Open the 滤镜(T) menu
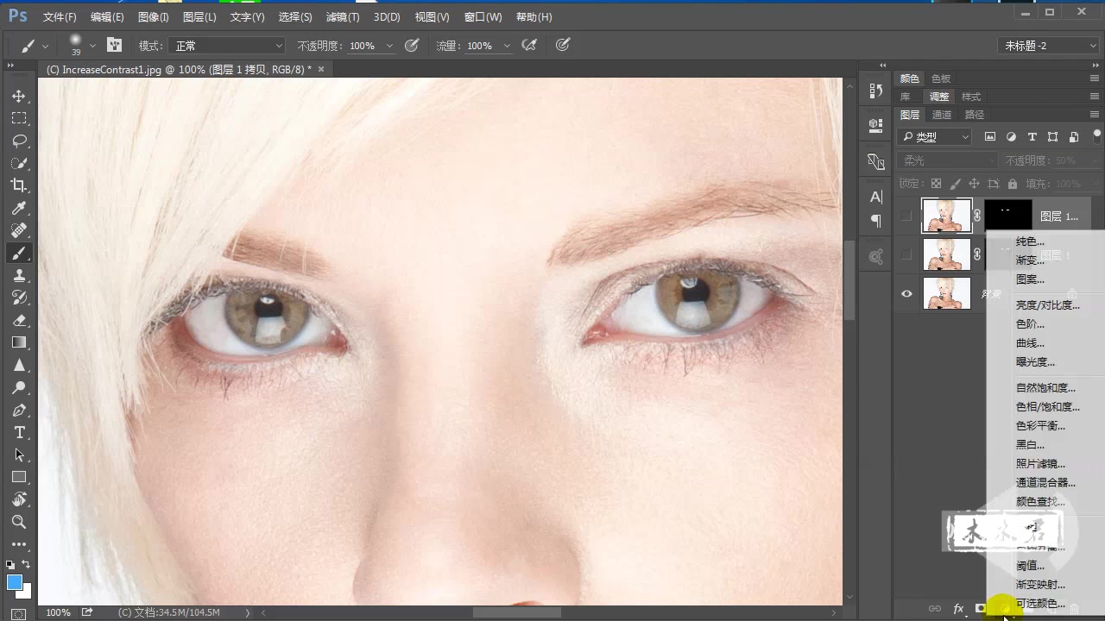The height and width of the screenshot is (621, 1105). coord(343,17)
